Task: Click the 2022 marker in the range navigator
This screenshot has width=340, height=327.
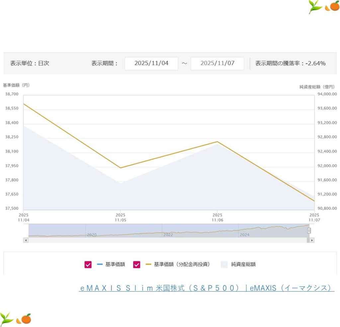Action: click(168, 235)
